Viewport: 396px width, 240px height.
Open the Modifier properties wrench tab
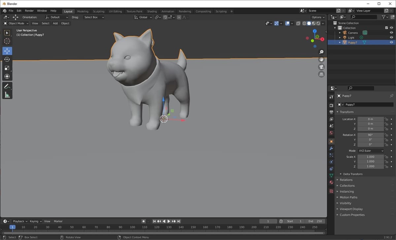pyautogui.click(x=331, y=148)
